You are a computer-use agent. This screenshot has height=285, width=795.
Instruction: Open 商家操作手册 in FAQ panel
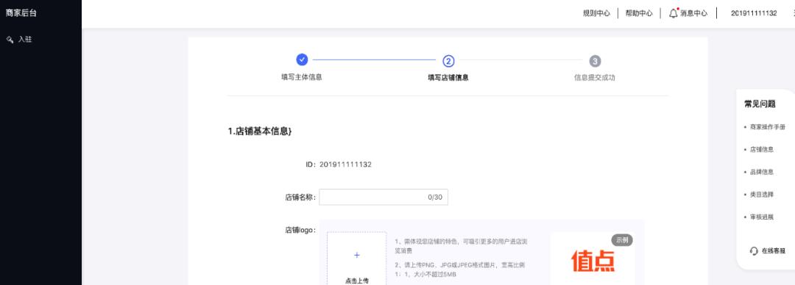(x=768, y=127)
